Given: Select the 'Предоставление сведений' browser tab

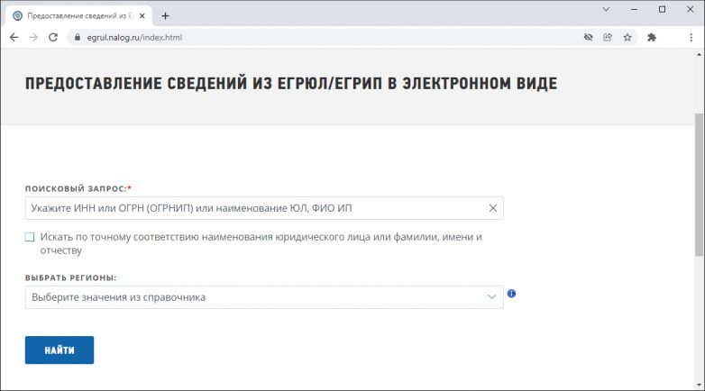Looking at the screenshot, I should click(77, 15).
